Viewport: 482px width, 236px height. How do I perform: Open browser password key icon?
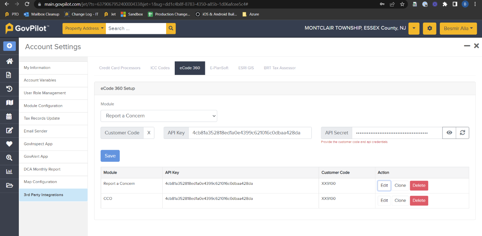[x=382, y=4]
